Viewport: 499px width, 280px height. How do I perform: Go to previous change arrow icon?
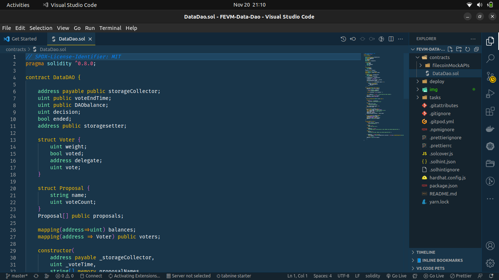tap(353, 39)
